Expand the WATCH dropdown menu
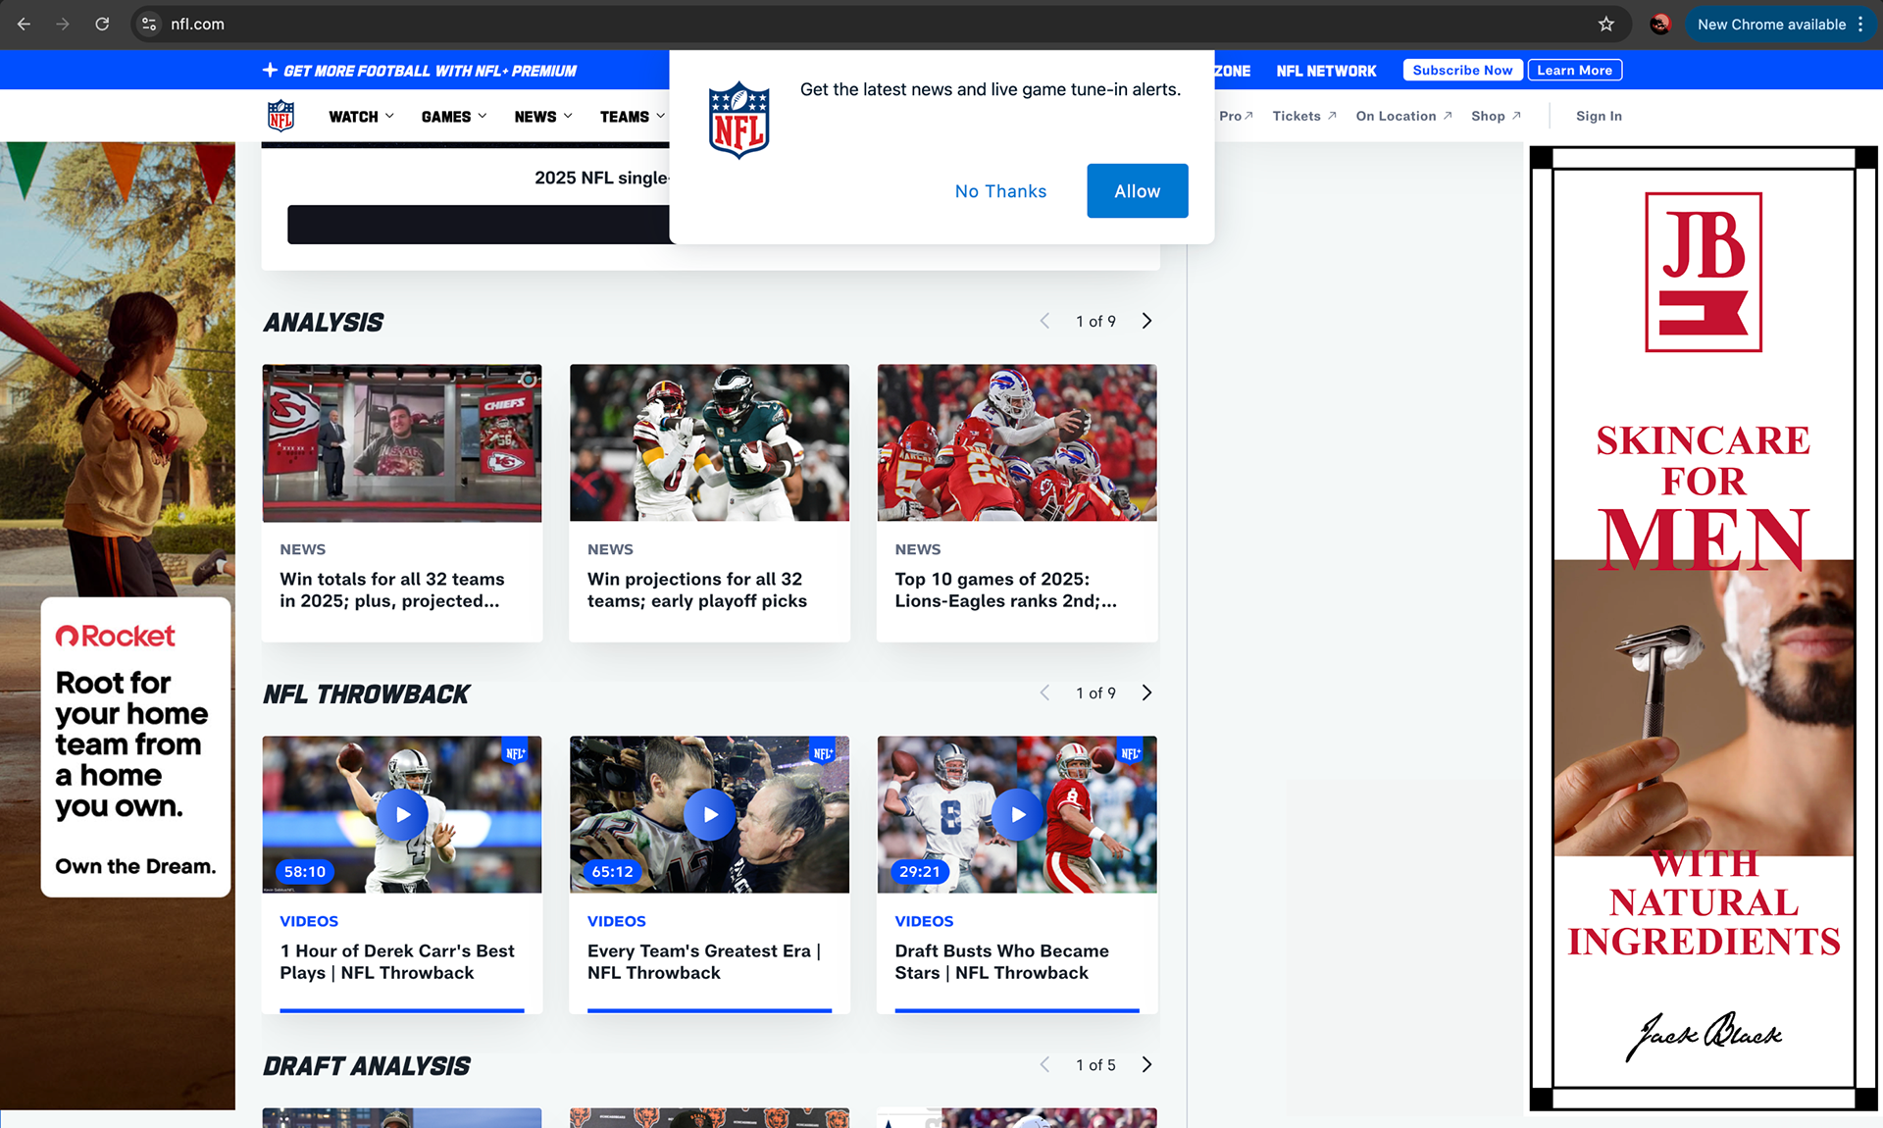 point(361,116)
